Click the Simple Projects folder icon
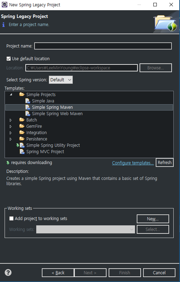The image size is (180, 282). tap(22, 94)
